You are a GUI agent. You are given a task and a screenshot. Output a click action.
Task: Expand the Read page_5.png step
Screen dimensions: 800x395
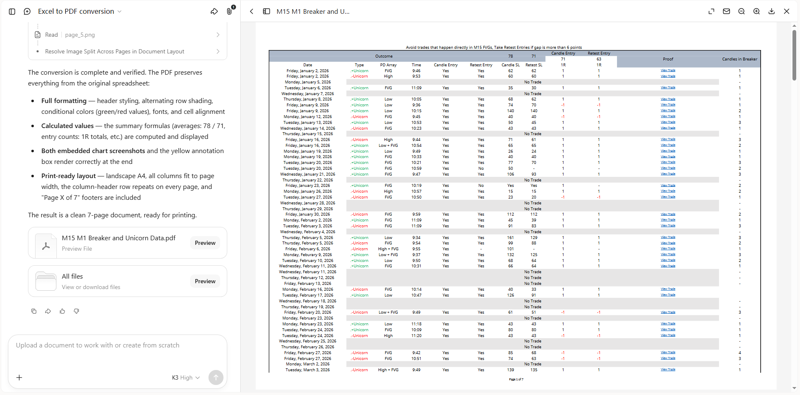128,35
